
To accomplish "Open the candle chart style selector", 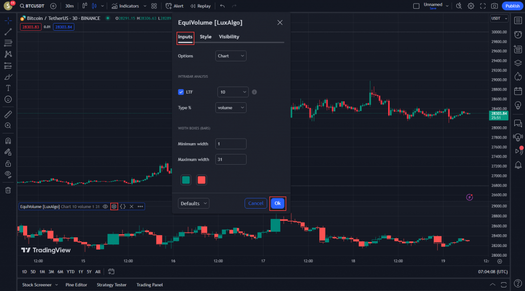I will 94,6.
